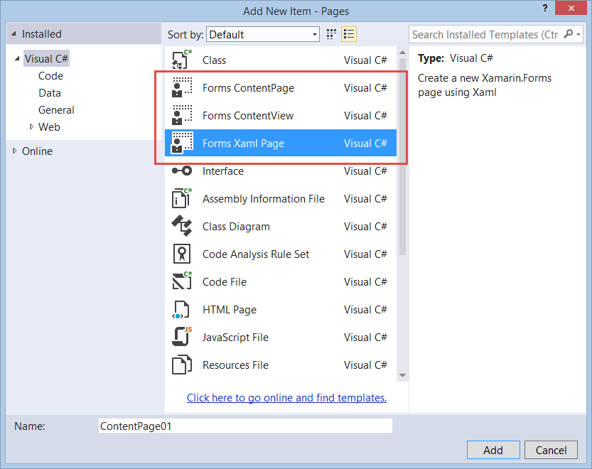Expand the Web node
The width and height of the screenshot is (592, 469).
click(x=33, y=126)
